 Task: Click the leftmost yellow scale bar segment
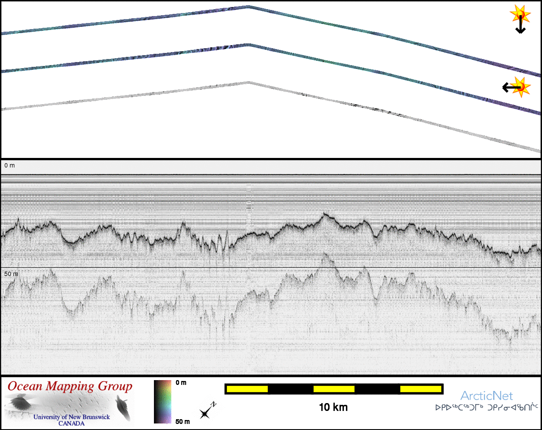[247, 389]
